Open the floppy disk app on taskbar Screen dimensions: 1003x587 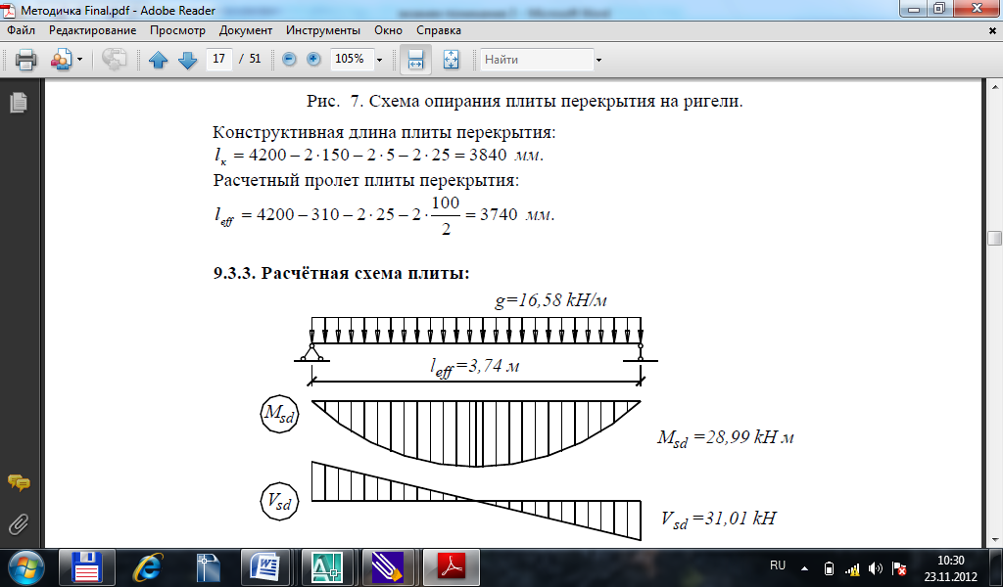[87, 567]
